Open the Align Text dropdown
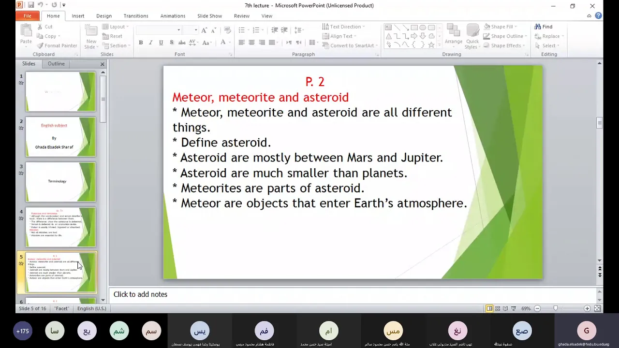The width and height of the screenshot is (619, 348). coord(339,36)
